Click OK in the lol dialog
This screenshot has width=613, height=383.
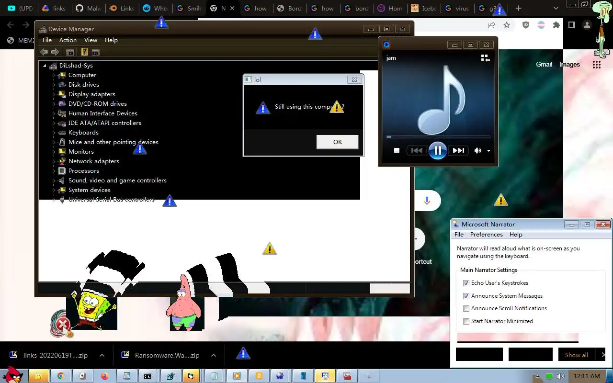click(x=338, y=142)
